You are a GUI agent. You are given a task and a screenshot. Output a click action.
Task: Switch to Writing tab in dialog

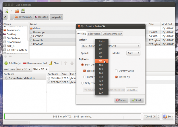click(82, 34)
